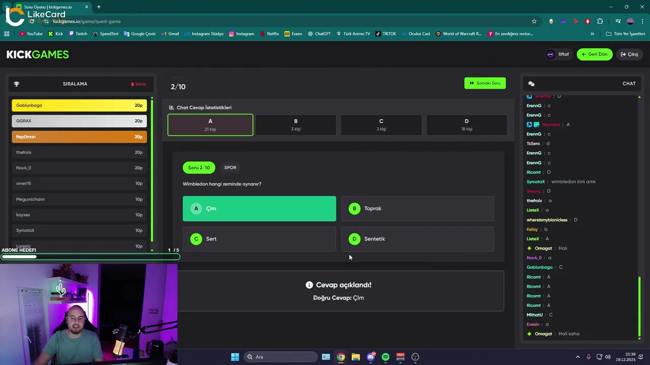
Task: Click the address bar URL
Action: [86, 21]
